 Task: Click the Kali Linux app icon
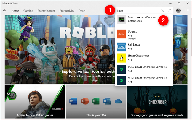[121, 47]
